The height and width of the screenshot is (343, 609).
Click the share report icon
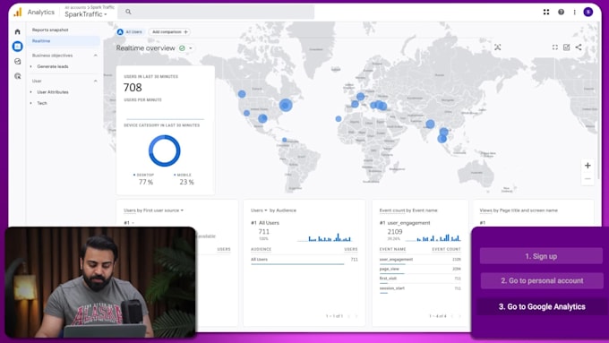(579, 47)
